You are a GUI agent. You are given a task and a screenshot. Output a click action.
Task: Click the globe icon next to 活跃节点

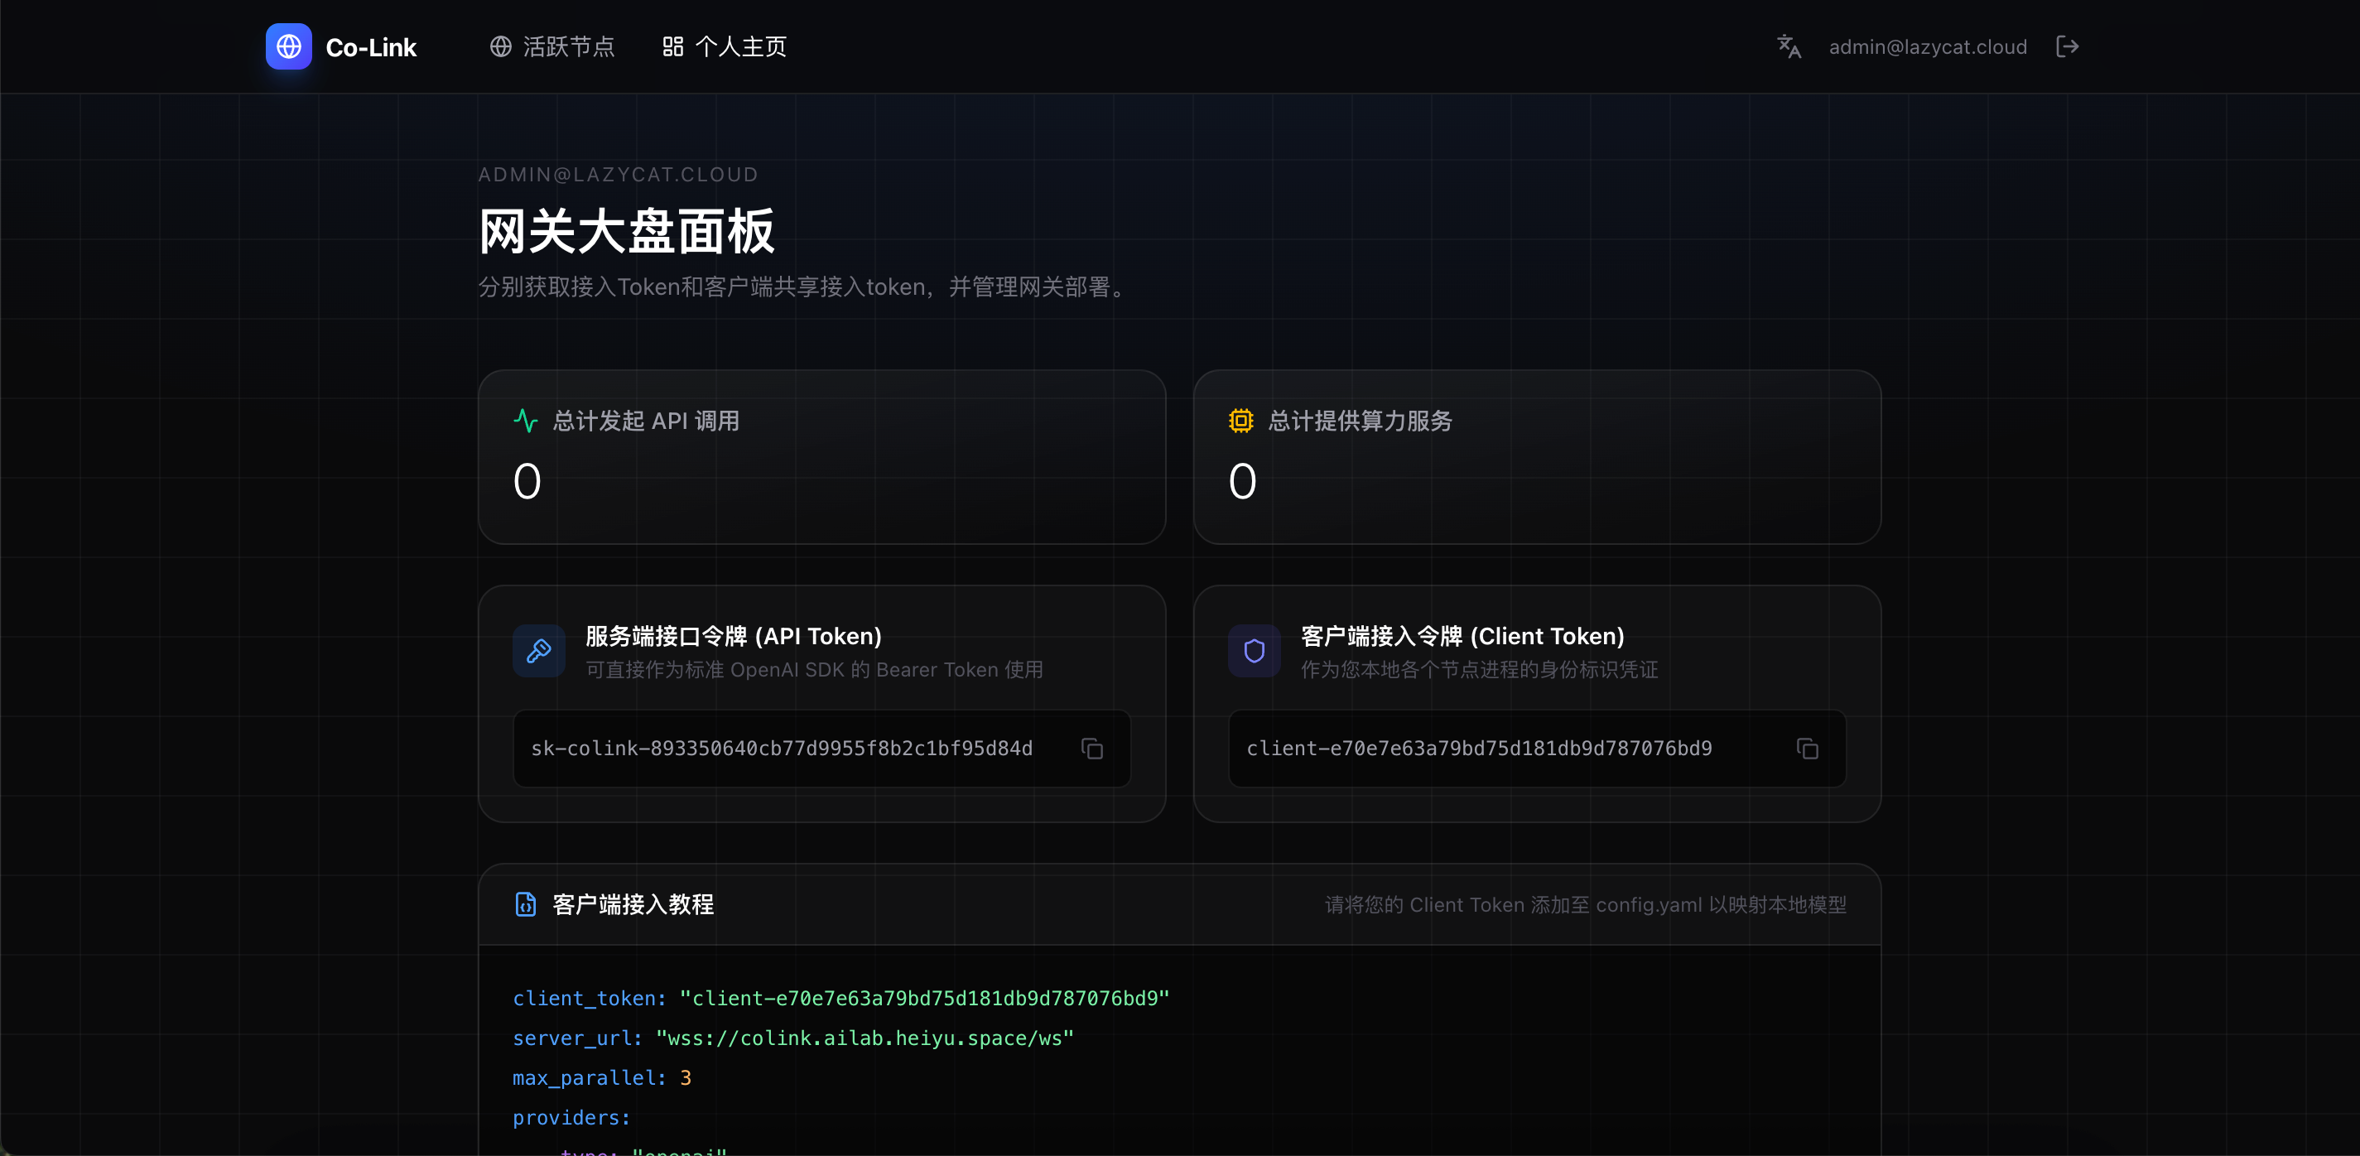(x=500, y=46)
